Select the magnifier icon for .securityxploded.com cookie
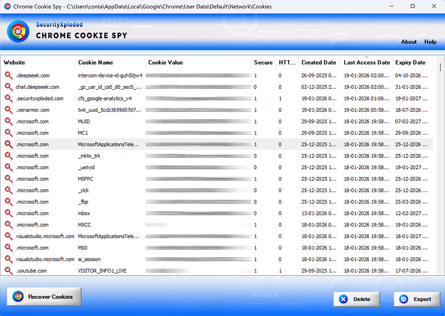 pos(8,98)
